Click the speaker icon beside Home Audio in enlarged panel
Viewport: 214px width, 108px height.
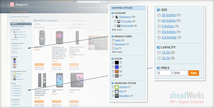point(119,26)
